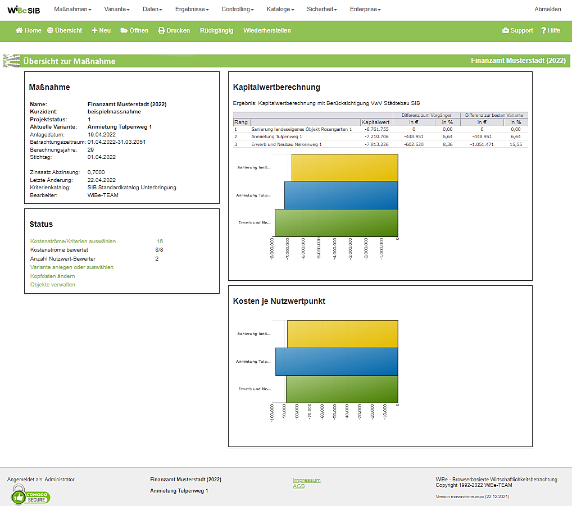572x506 pixels.
Task: Expand the Maßnahmen dropdown menu
Action: pos(72,10)
